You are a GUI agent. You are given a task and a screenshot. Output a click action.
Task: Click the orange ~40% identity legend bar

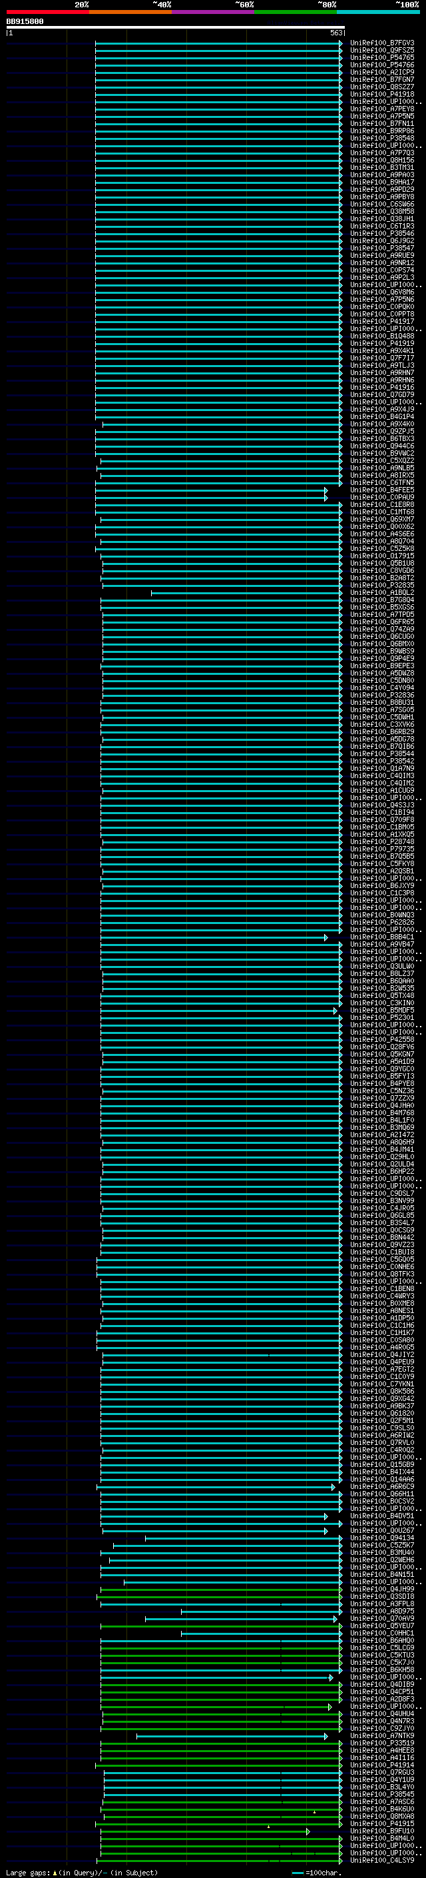pos(130,12)
